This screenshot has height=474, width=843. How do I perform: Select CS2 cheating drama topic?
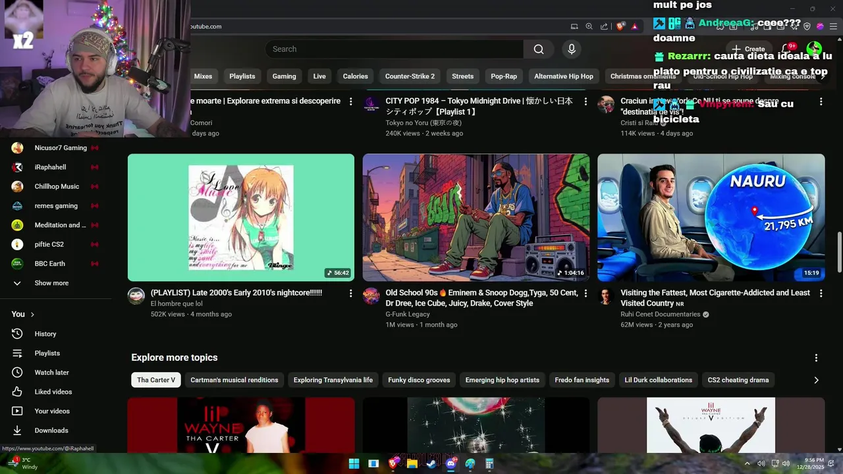point(738,380)
